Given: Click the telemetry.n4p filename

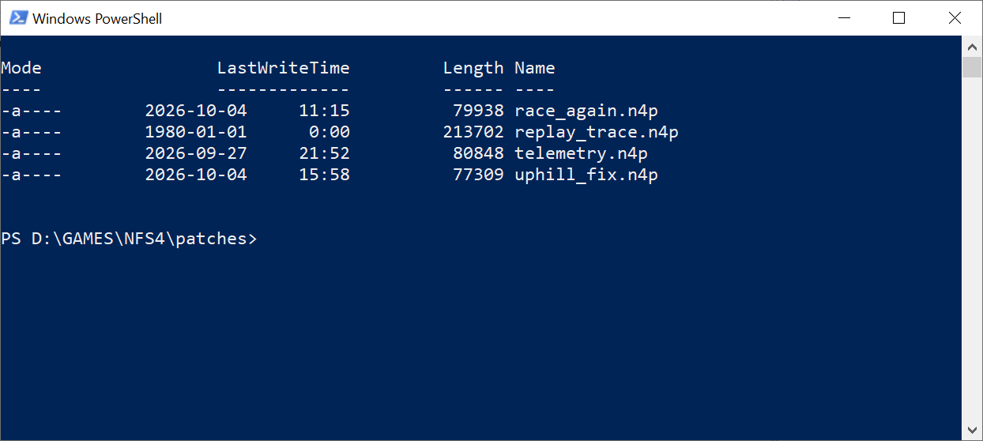Looking at the screenshot, I should coord(582,153).
